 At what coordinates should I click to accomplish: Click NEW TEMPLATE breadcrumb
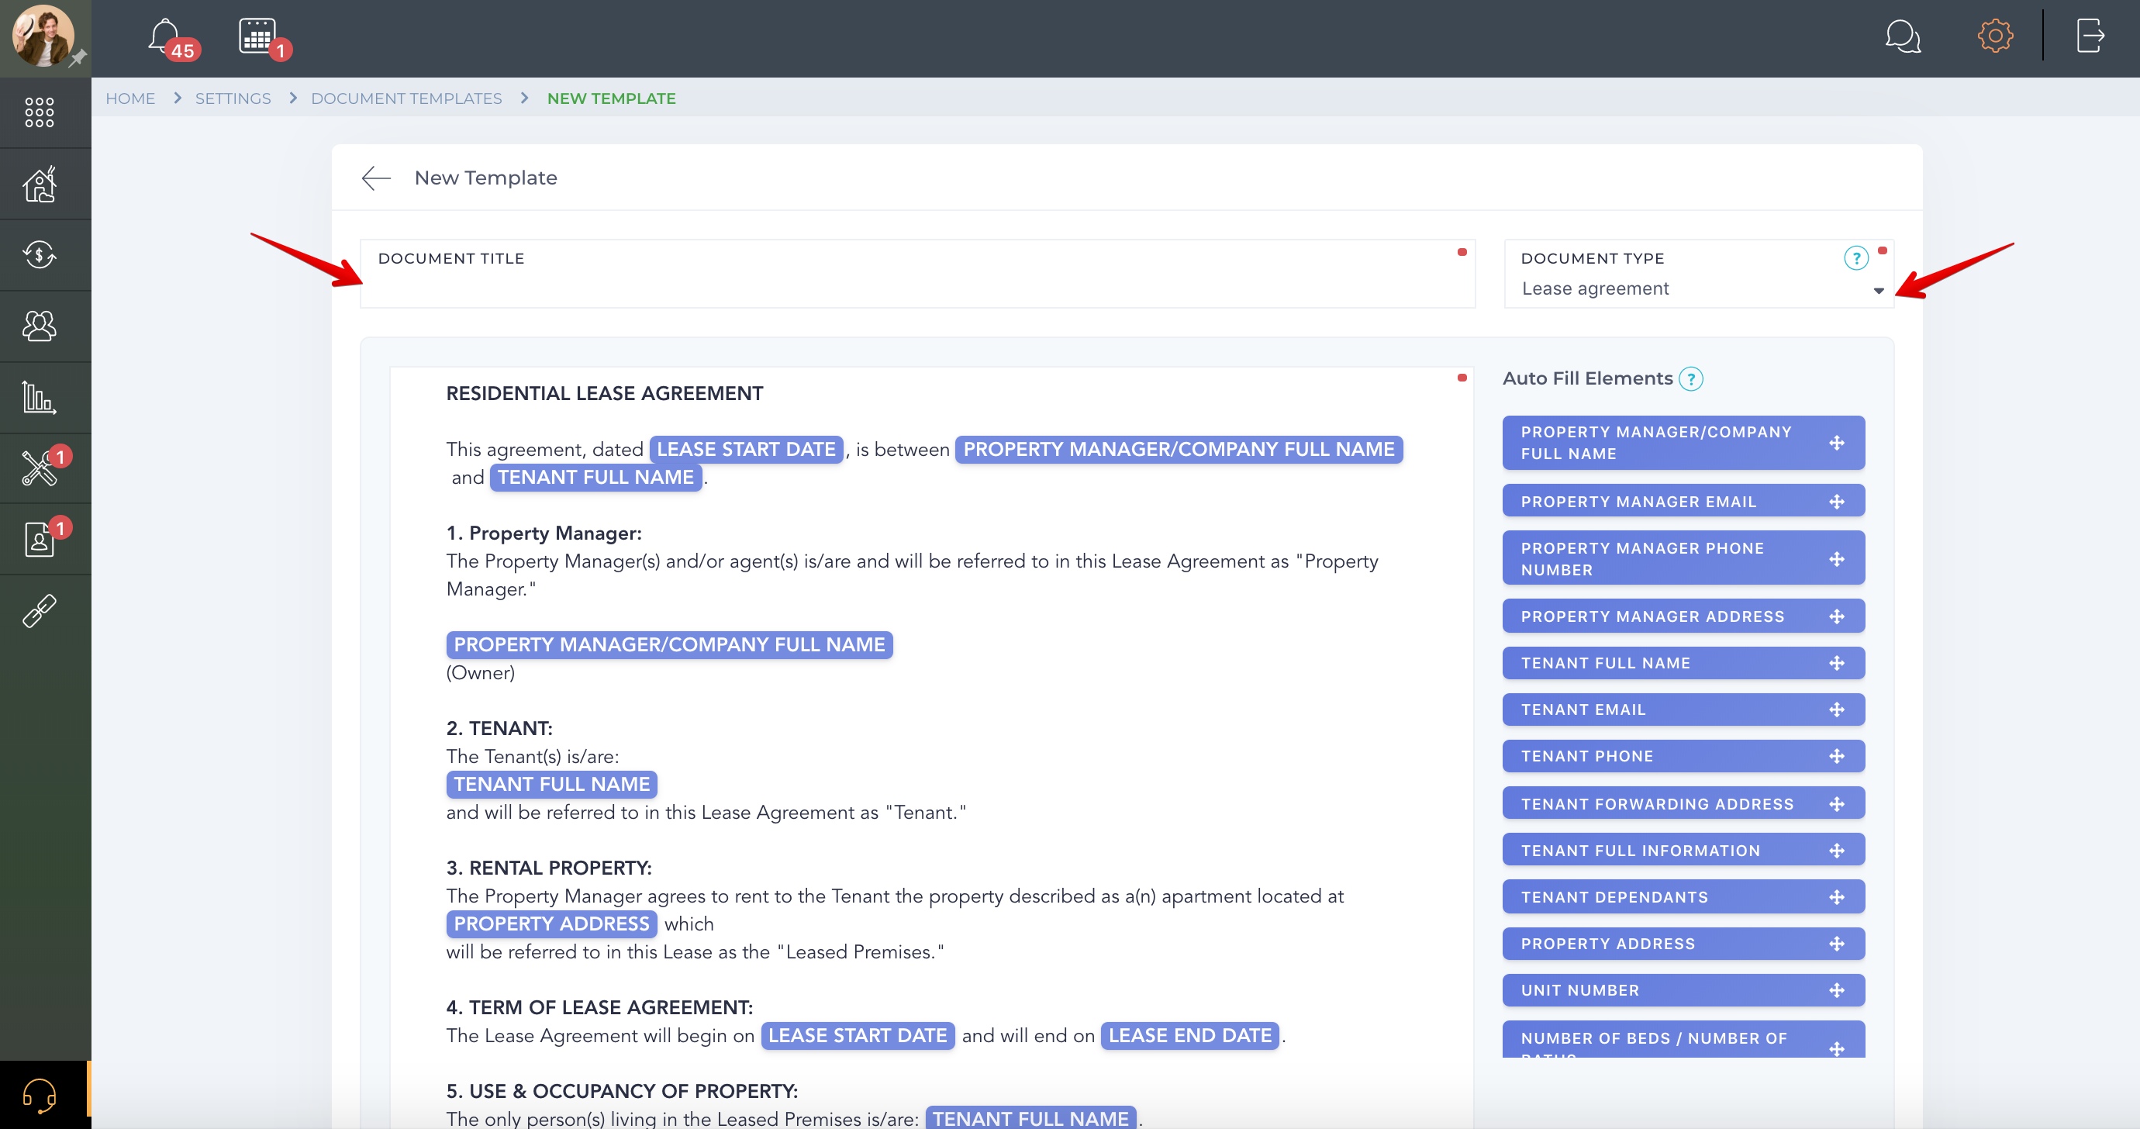(612, 98)
